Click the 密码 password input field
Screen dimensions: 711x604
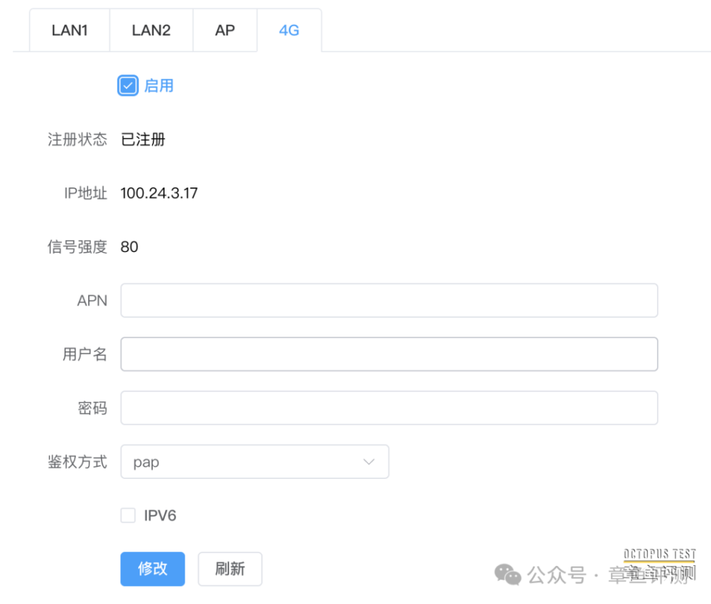coord(389,408)
